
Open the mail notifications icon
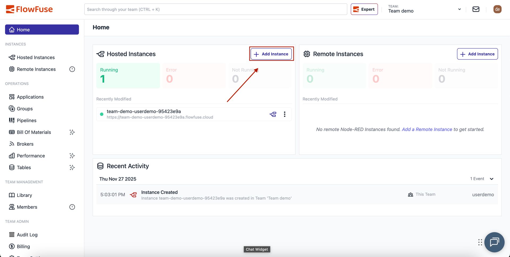pyautogui.click(x=476, y=9)
